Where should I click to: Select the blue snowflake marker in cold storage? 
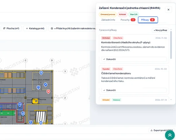(x=41, y=73)
